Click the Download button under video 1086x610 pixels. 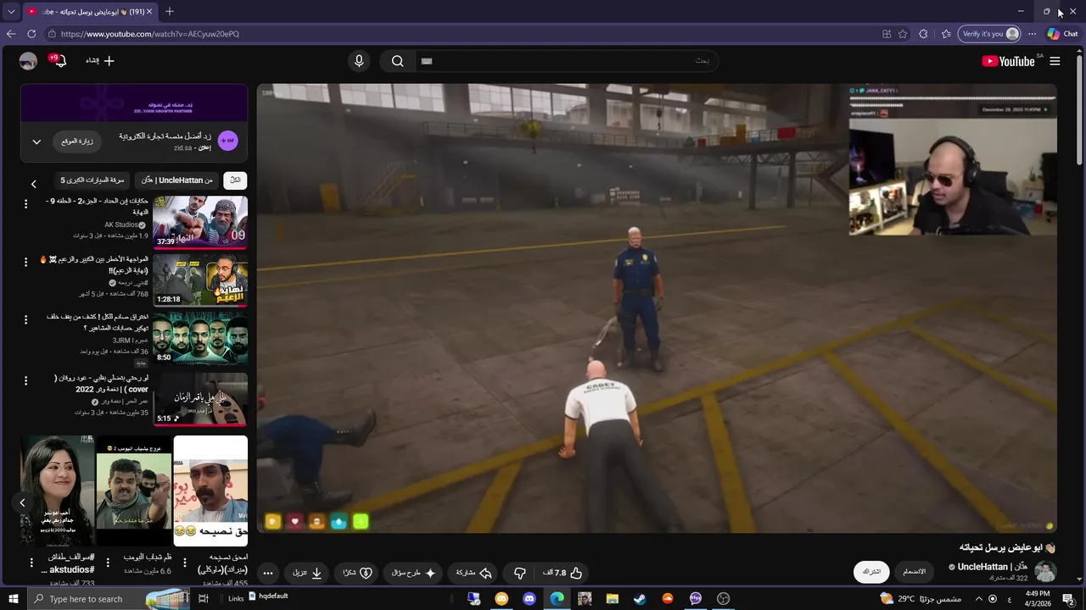(308, 573)
